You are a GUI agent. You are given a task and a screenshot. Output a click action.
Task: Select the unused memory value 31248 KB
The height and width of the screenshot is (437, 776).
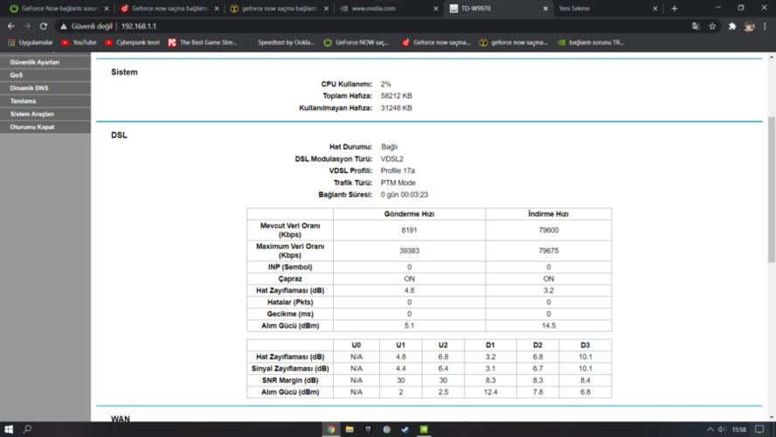pos(397,108)
